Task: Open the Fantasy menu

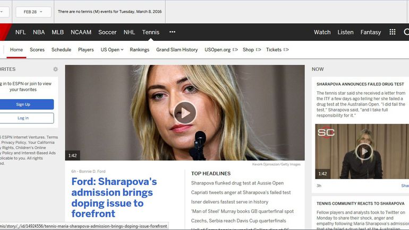Action: 370,32
